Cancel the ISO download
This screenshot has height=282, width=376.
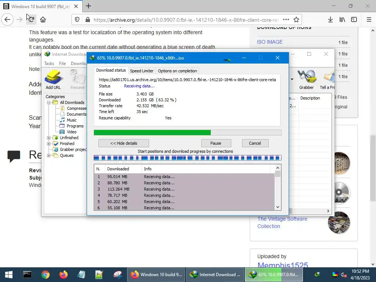[x=255, y=143]
